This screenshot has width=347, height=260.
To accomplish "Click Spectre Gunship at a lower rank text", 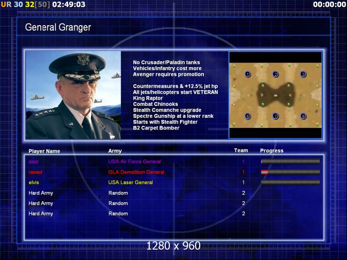I will [173, 116].
